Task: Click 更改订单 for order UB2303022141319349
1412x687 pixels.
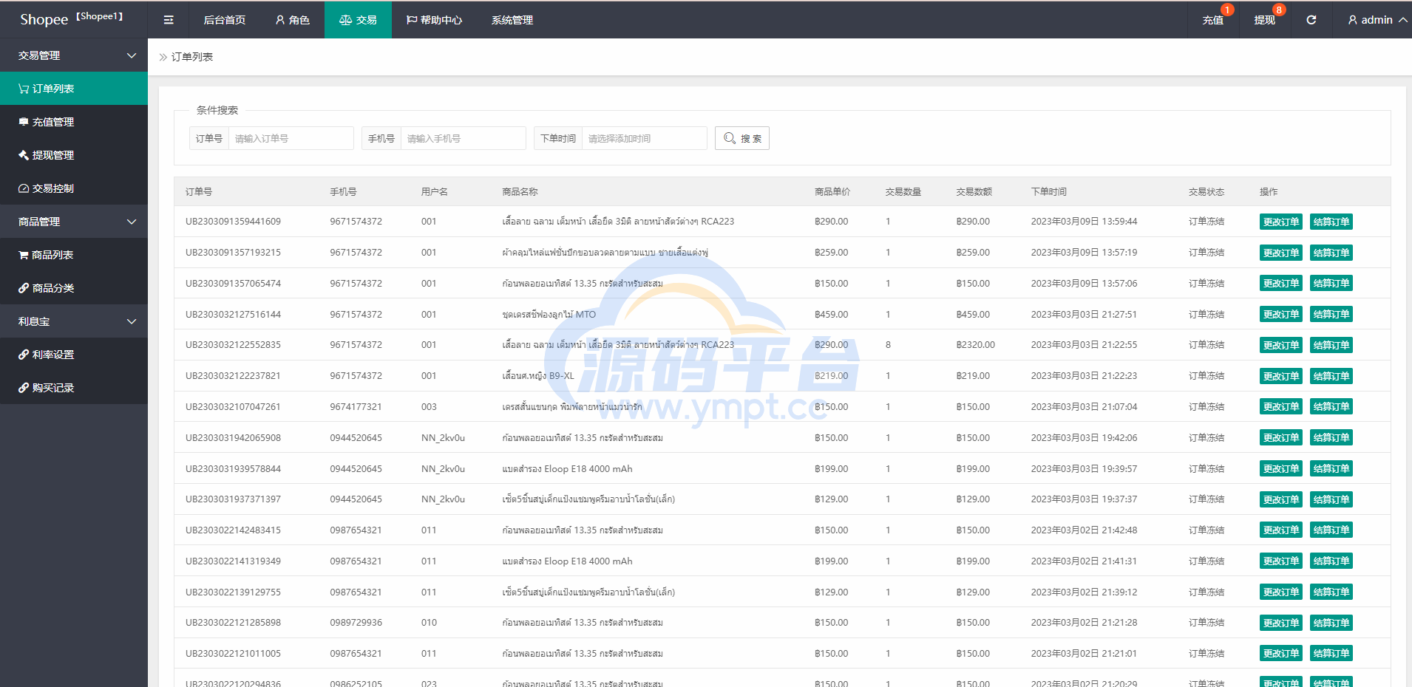Action: tap(1280, 561)
